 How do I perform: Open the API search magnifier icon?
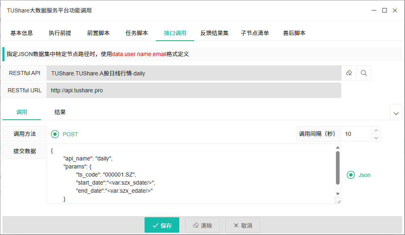[x=363, y=73]
